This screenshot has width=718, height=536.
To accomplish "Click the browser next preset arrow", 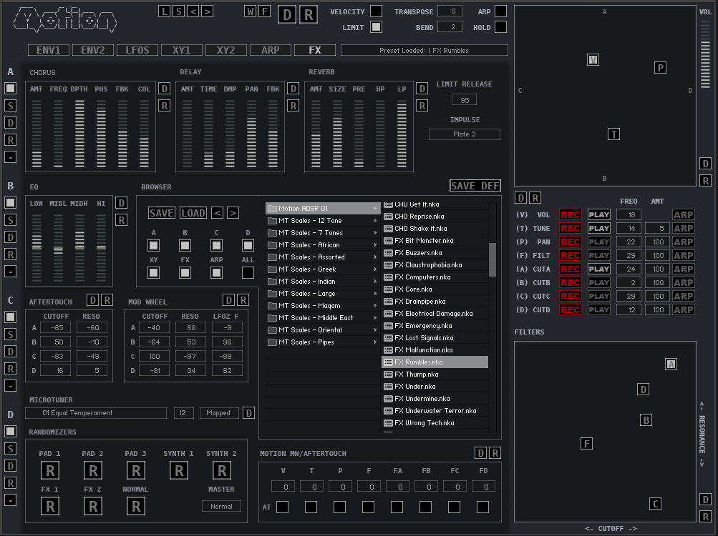I will coord(233,213).
